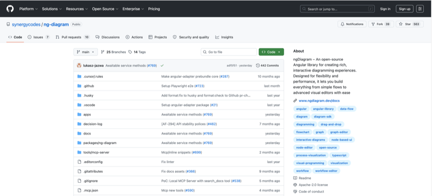Viewport: 432px width, 196px height.
Task: Click the Fork count 39
Action: [387, 24]
